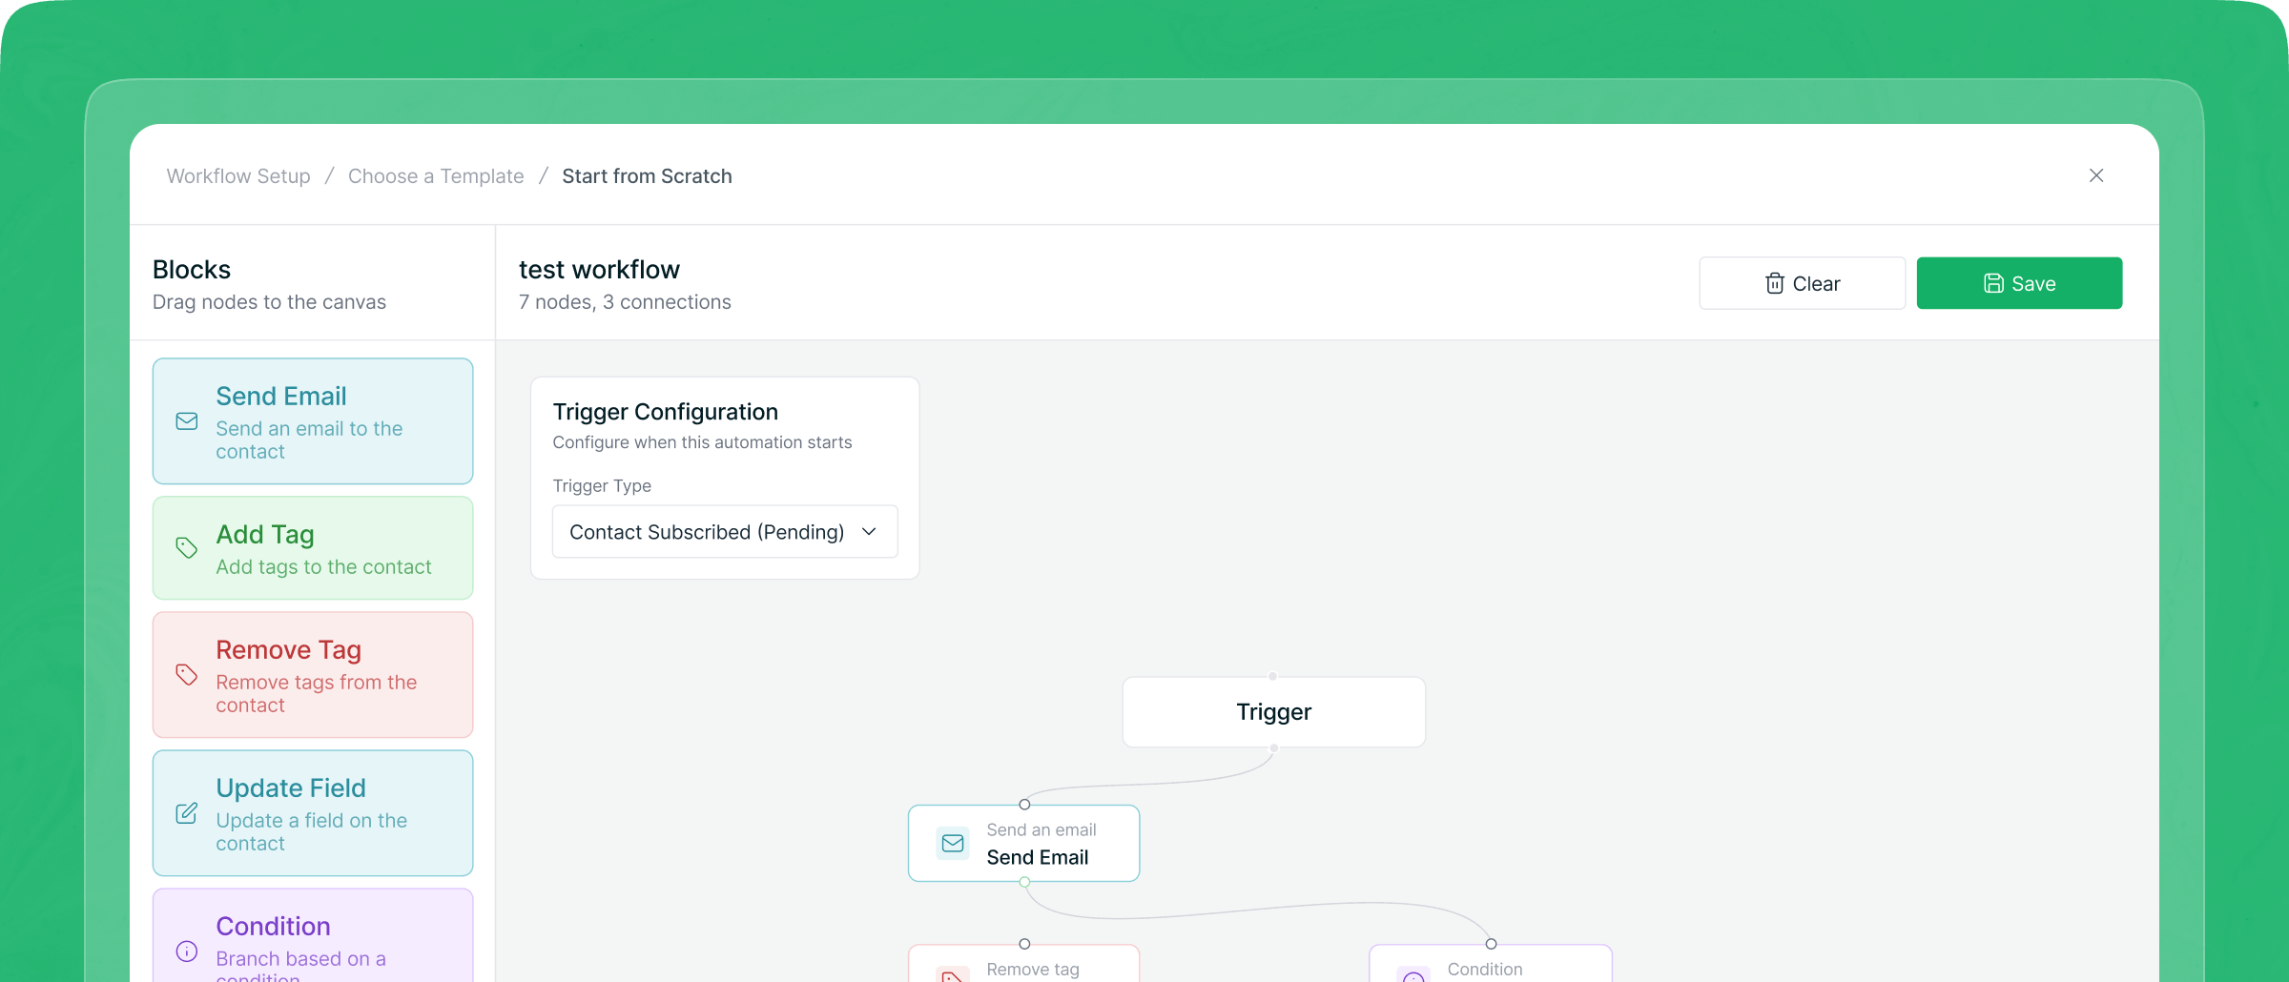The width and height of the screenshot is (2289, 982).
Task: Click the tag icon on Add Tag block
Action: (186, 547)
